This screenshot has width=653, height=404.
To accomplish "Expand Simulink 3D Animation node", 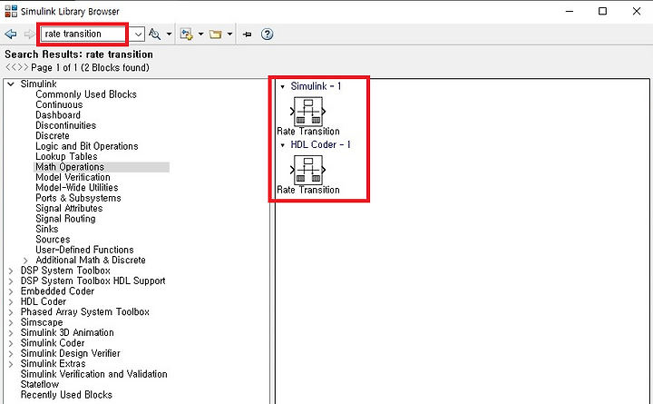I will 11,333.
